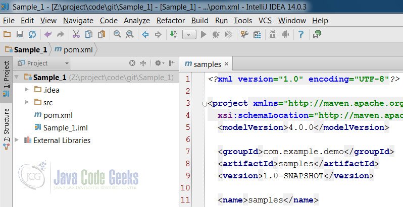Click the Undo arrow icon
Viewport: 403px width, 207px height.
48,34
